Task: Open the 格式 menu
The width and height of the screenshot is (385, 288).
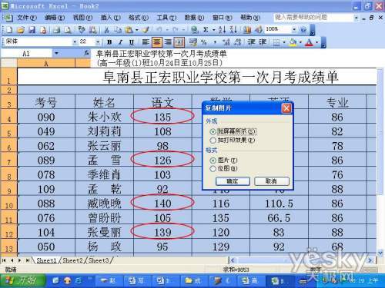Action: [139, 18]
